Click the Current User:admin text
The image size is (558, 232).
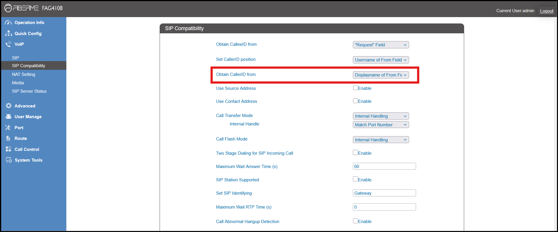(515, 11)
